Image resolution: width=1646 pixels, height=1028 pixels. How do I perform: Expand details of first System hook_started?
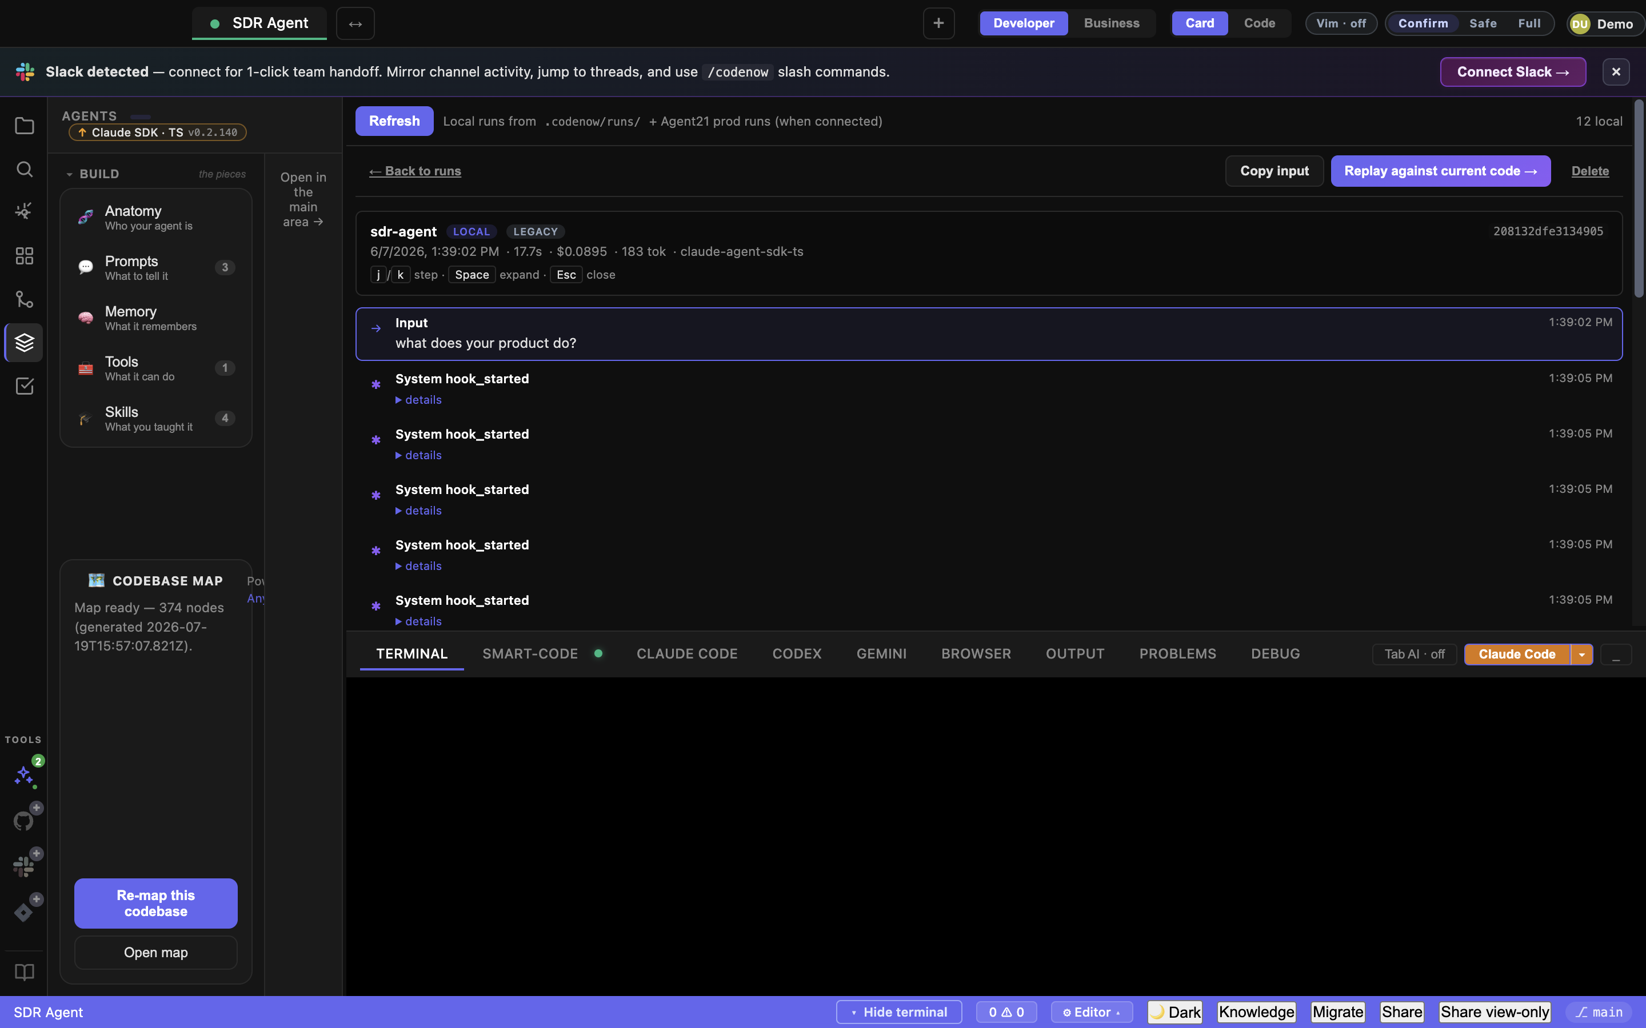tap(418, 400)
